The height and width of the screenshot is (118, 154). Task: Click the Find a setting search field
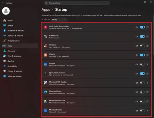(x=77, y=3)
